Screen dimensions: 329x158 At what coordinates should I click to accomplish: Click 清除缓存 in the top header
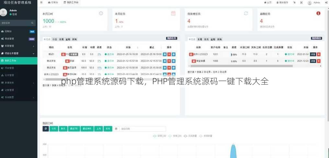282,3
